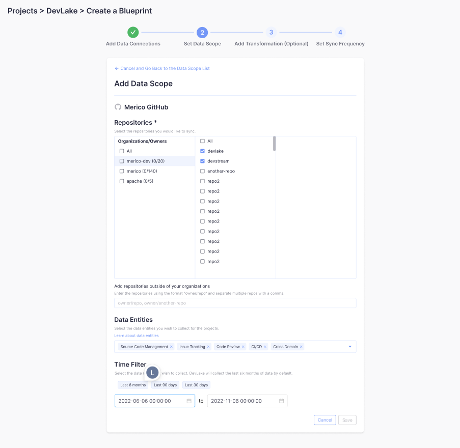Click the owner/repo input field
The width and height of the screenshot is (460, 448).
(x=235, y=303)
